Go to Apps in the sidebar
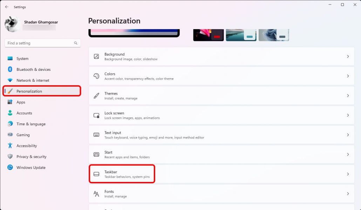The image size is (361, 210). pyautogui.click(x=21, y=102)
